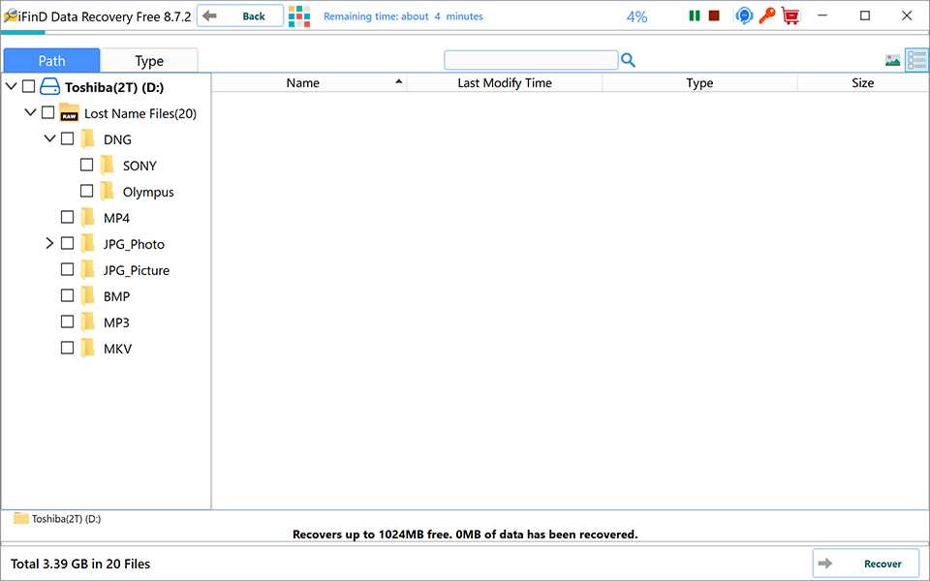The width and height of the screenshot is (930, 581).
Task: Switch to list detail view icon
Action: (x=917, y=60)
